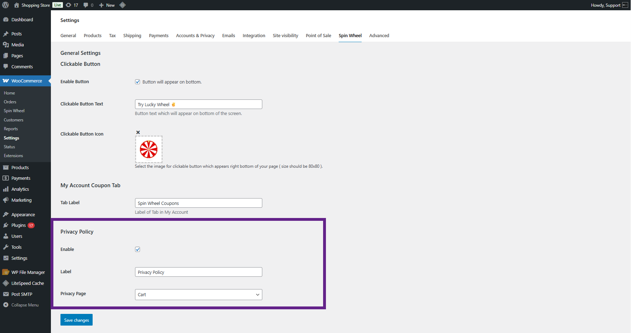Focus the Tab Label text field
The height and width of the screenshot is (333, 631).
coord(198,203)
